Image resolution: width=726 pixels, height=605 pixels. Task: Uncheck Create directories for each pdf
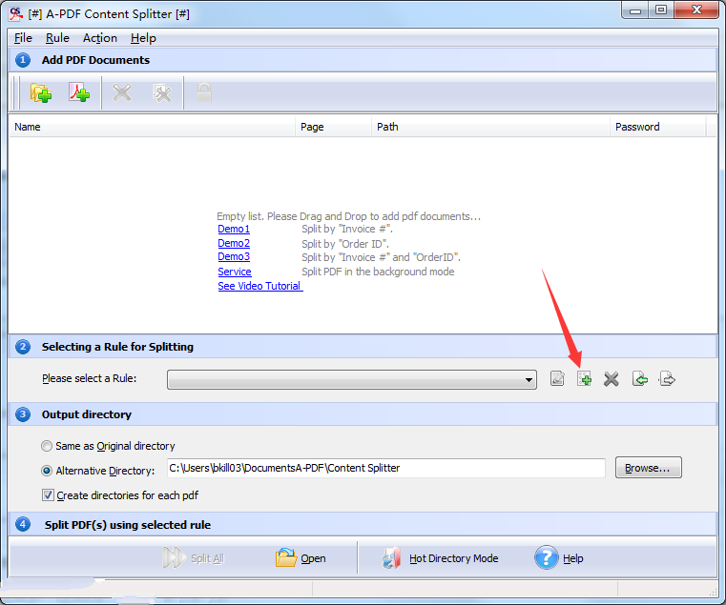[x=48, y=495]
